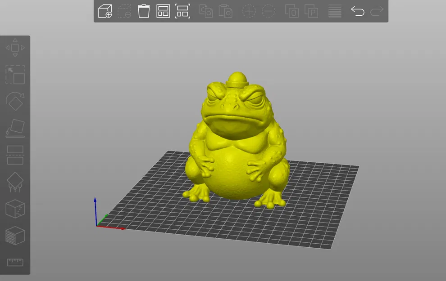Add a new model to the scene
Image resolution: width=446 pixels, height=281 pixels.
(x=105, y=11)
